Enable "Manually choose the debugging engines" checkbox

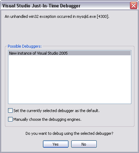click(10, 119)
